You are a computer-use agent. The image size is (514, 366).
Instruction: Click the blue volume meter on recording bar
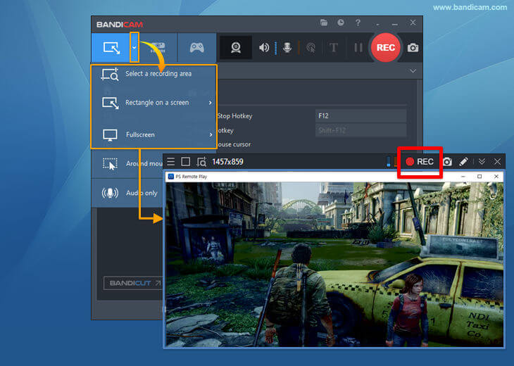tap(389, 162)
